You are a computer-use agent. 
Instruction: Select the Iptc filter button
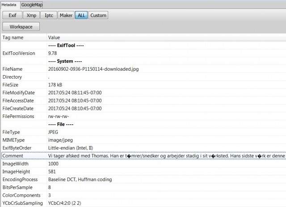[x=49, y=15]
